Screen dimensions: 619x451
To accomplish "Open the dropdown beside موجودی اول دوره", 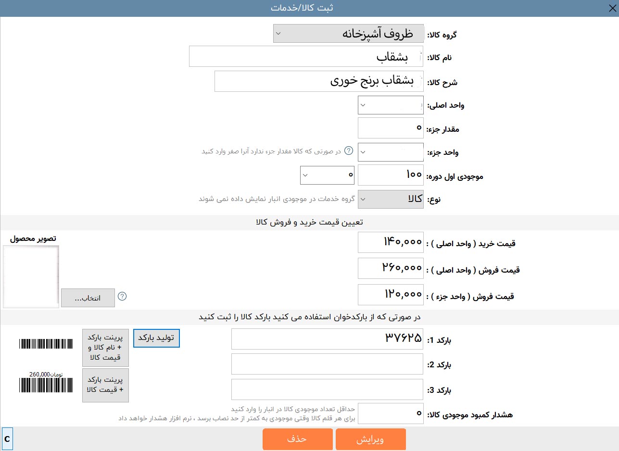I will [327, 175].
